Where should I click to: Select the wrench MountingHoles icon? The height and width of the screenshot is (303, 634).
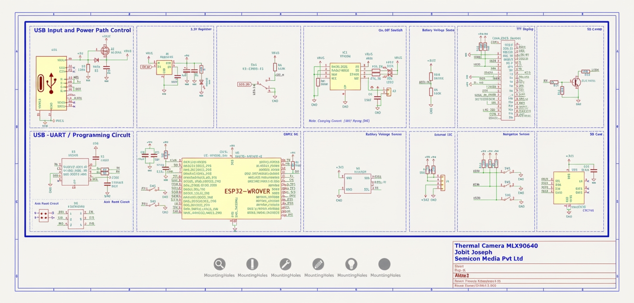286,264
